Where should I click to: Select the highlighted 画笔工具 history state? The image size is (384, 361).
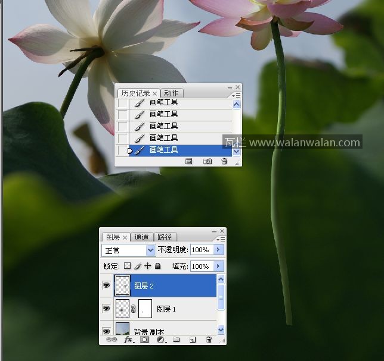(x=180, y=150)
